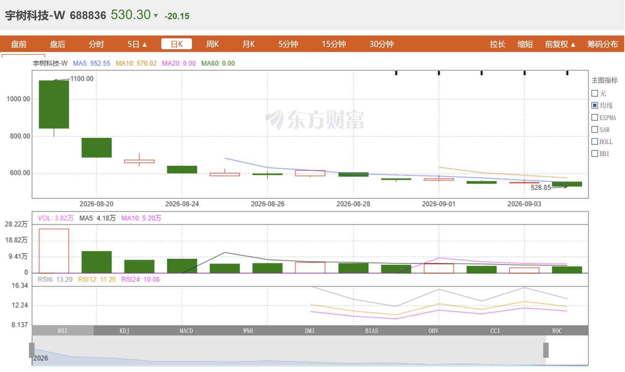Grab the right range slider handle
The height and width of the screenshot is (372, 625).
point(546,350)
